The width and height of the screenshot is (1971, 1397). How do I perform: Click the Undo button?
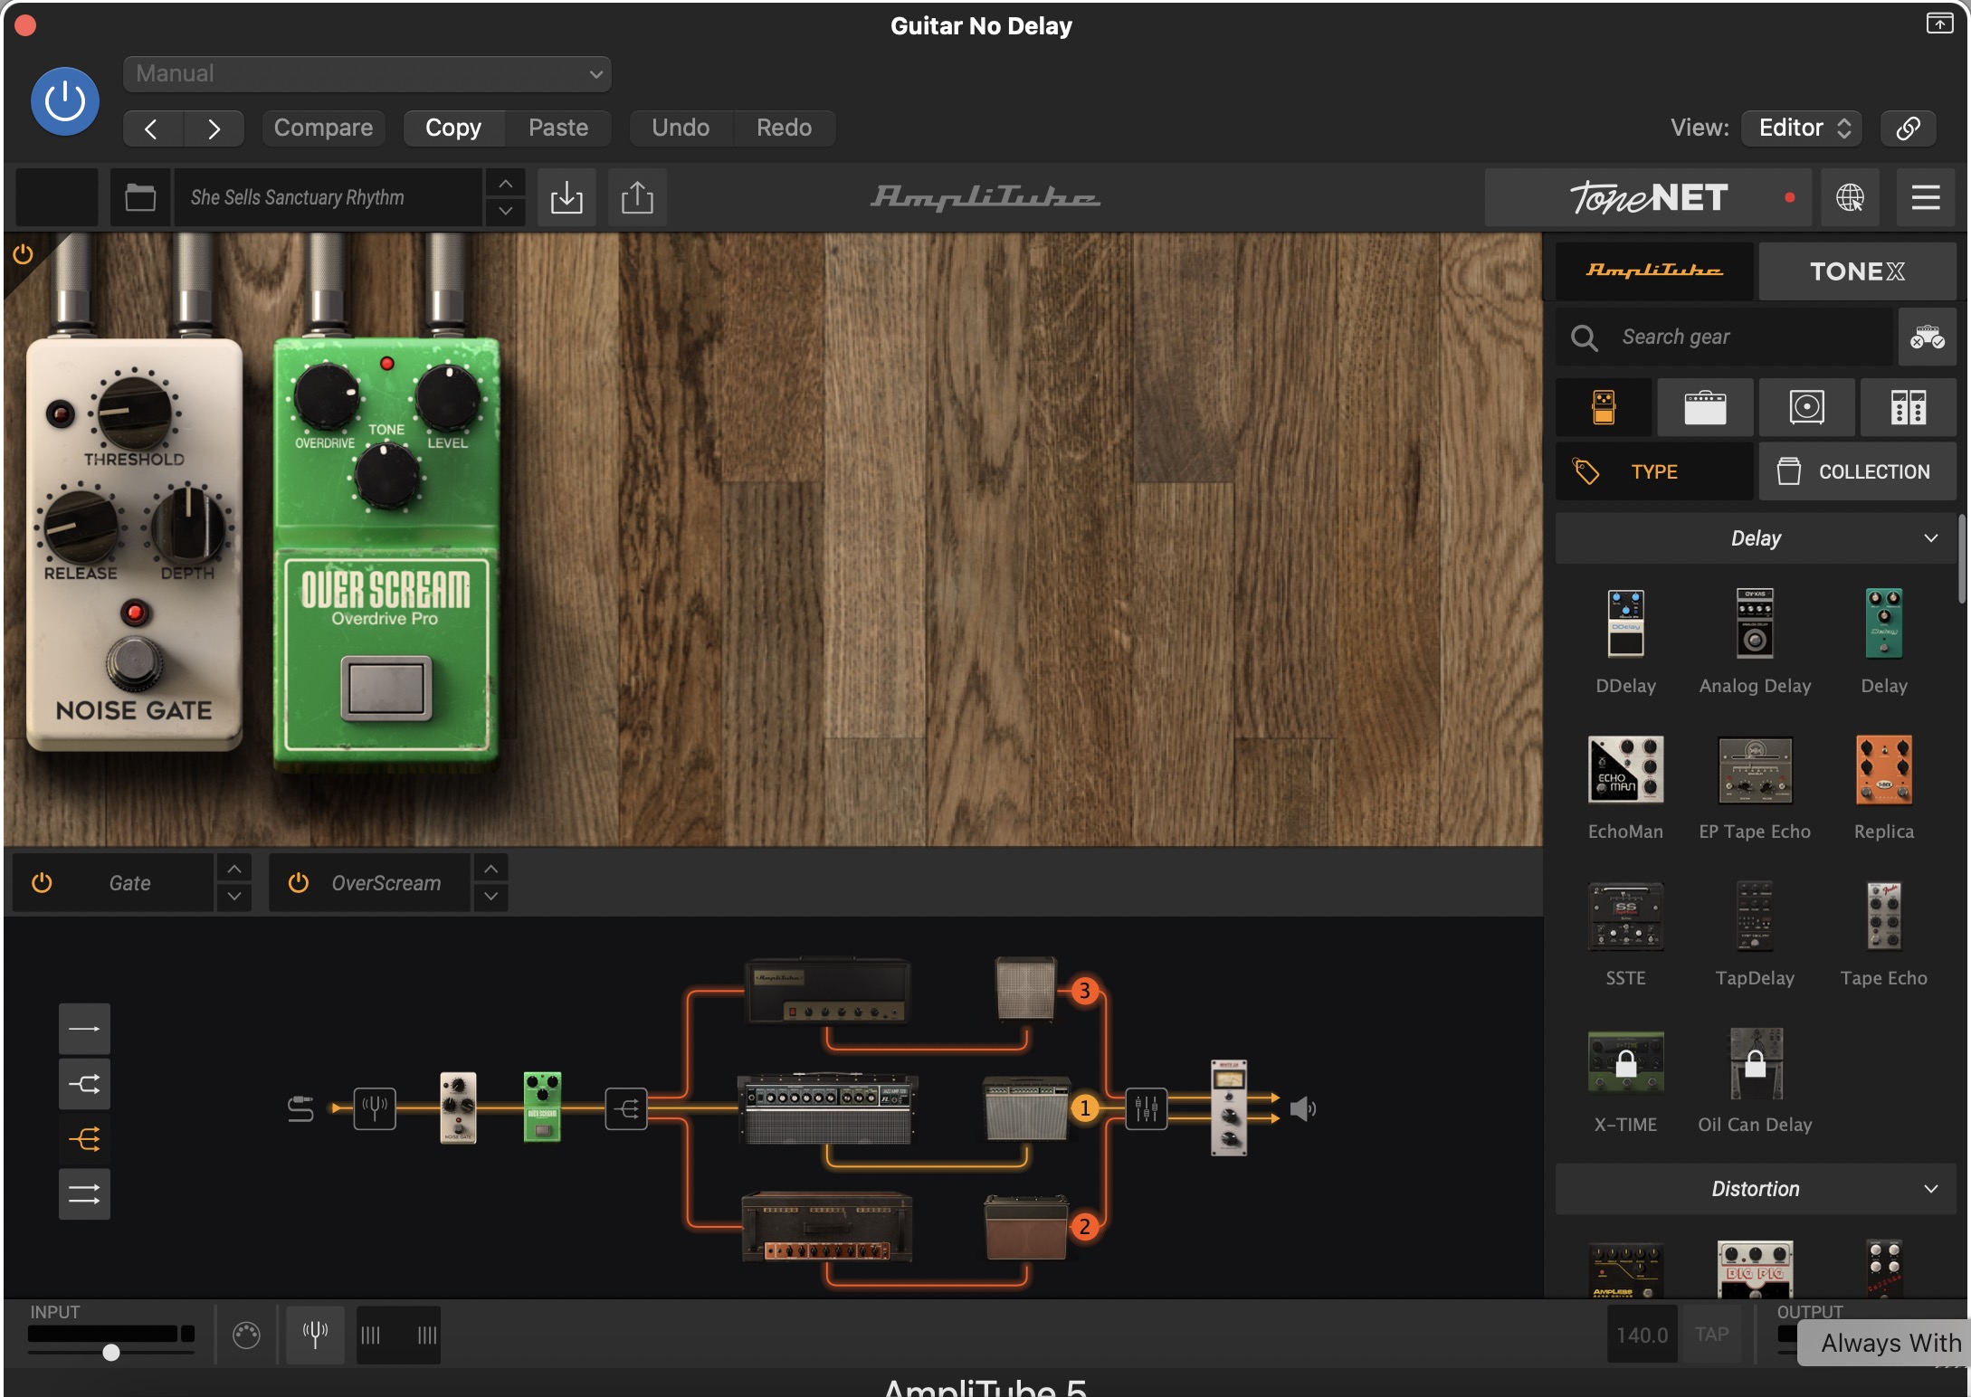tap(681, 128)
